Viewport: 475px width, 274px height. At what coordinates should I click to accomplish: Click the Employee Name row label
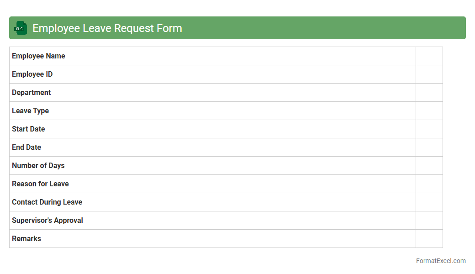point(38,56)
